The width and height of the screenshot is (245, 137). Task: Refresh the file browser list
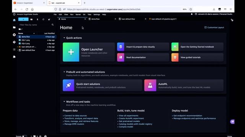(43, 19)
